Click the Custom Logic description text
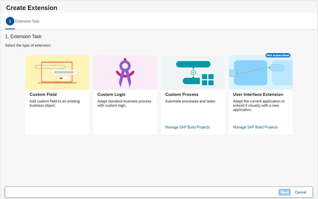Viewport: 318px width, 199px height. [124, 103]
